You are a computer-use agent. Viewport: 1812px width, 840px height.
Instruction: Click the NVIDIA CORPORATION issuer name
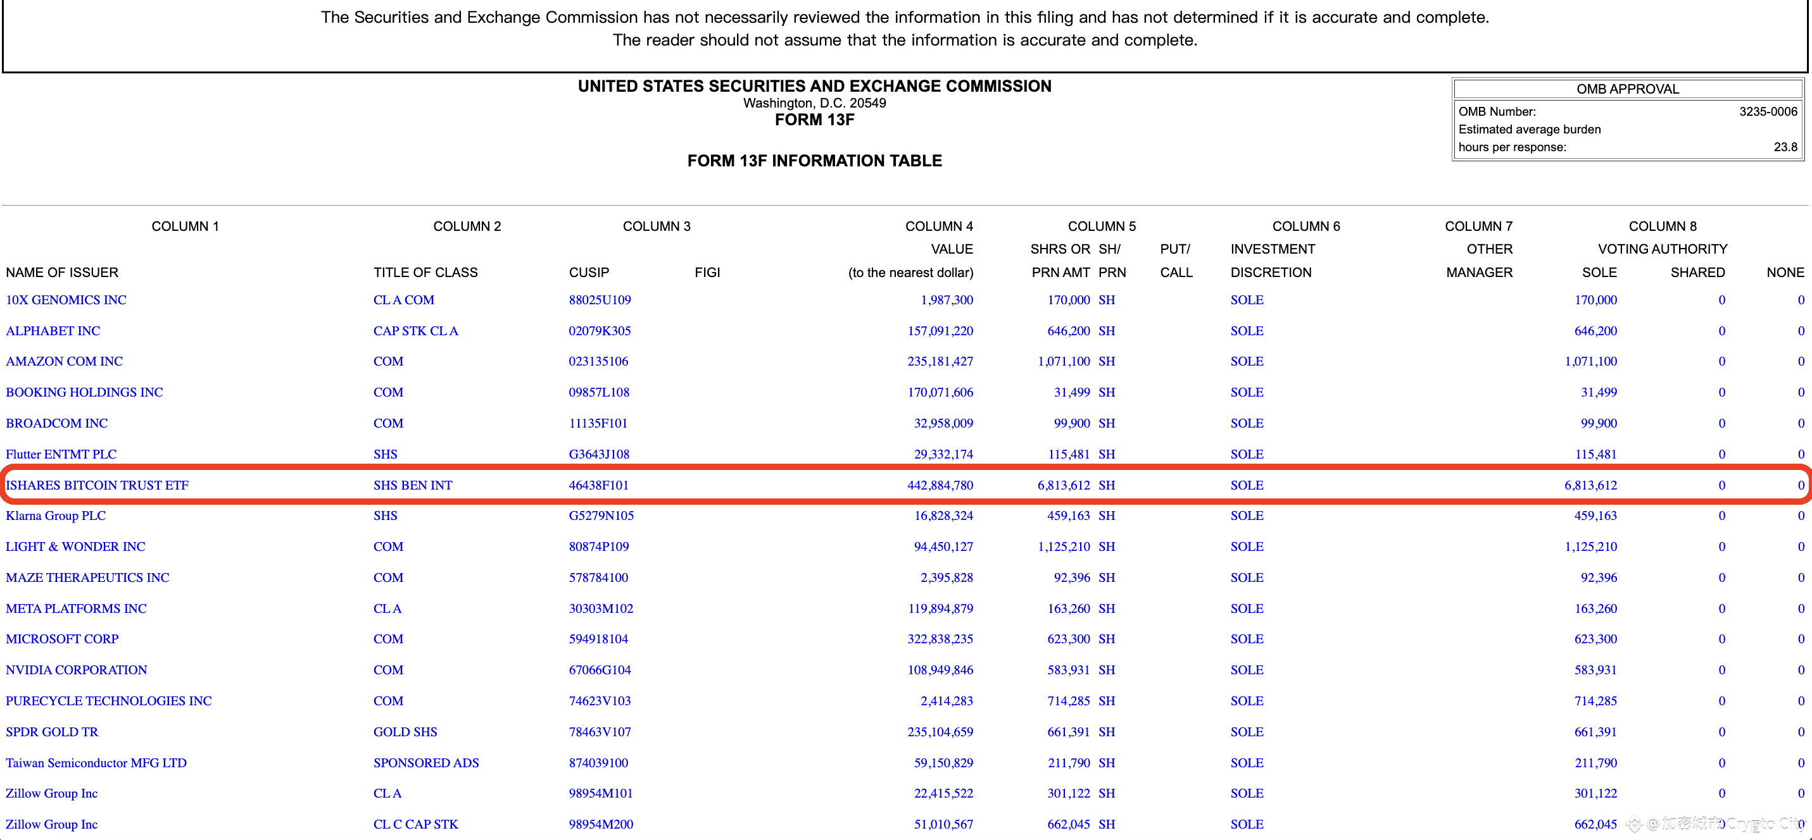(x=76, y=670)
